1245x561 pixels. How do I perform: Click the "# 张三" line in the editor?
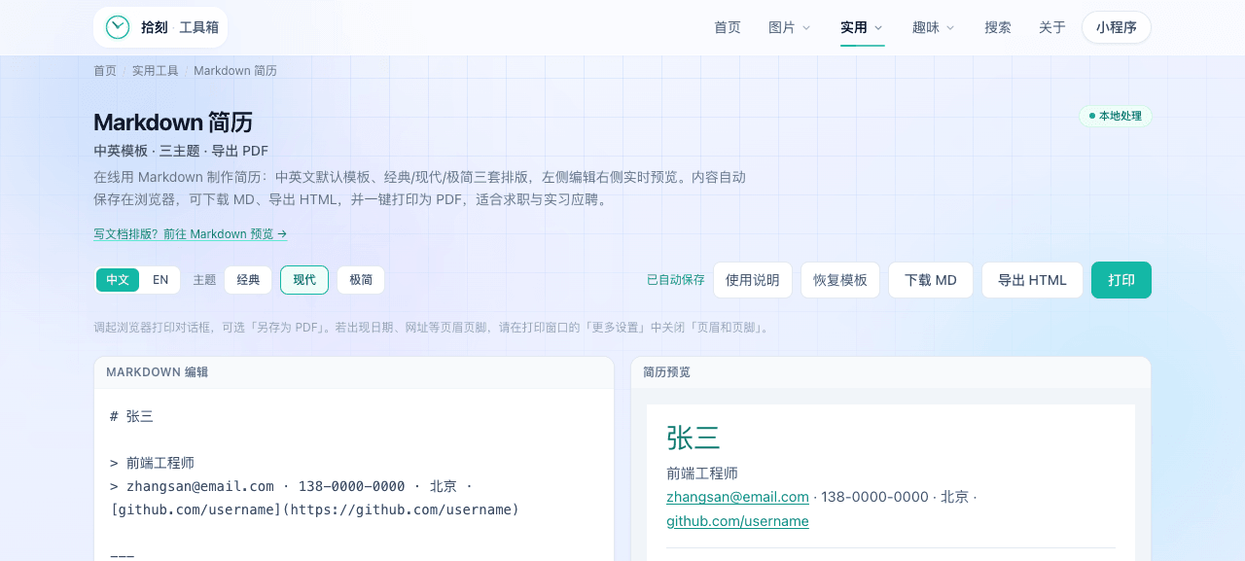[131, 416]
